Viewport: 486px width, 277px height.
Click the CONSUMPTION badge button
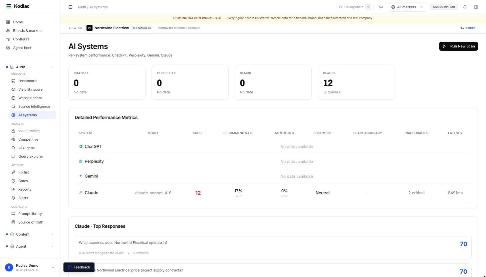(444, 7)
